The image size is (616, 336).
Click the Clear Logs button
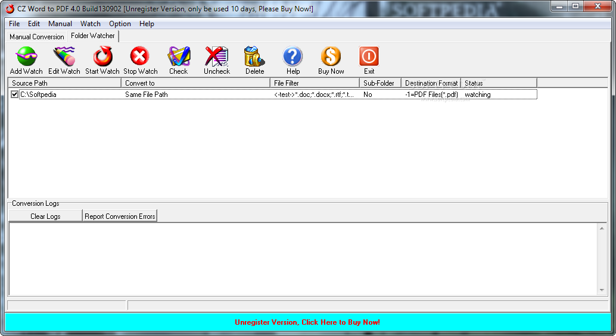click(x=45, y=216)
